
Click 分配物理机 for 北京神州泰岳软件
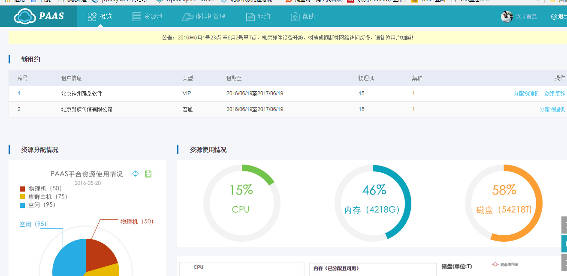[526, 93]
